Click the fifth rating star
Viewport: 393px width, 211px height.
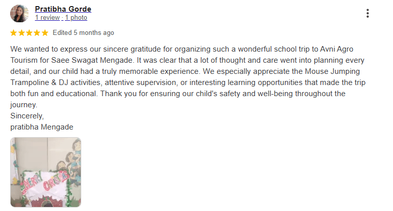[x=45, y=33]
